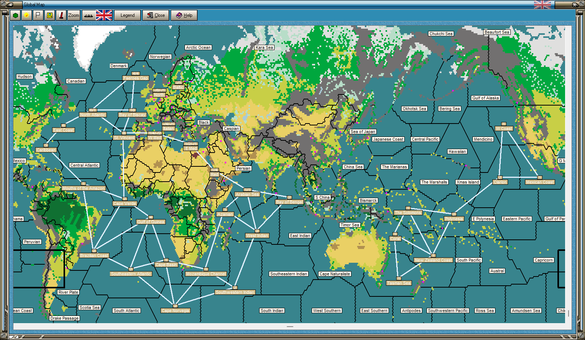Select the Gulf of Guinea zone label

coord(151,222)
